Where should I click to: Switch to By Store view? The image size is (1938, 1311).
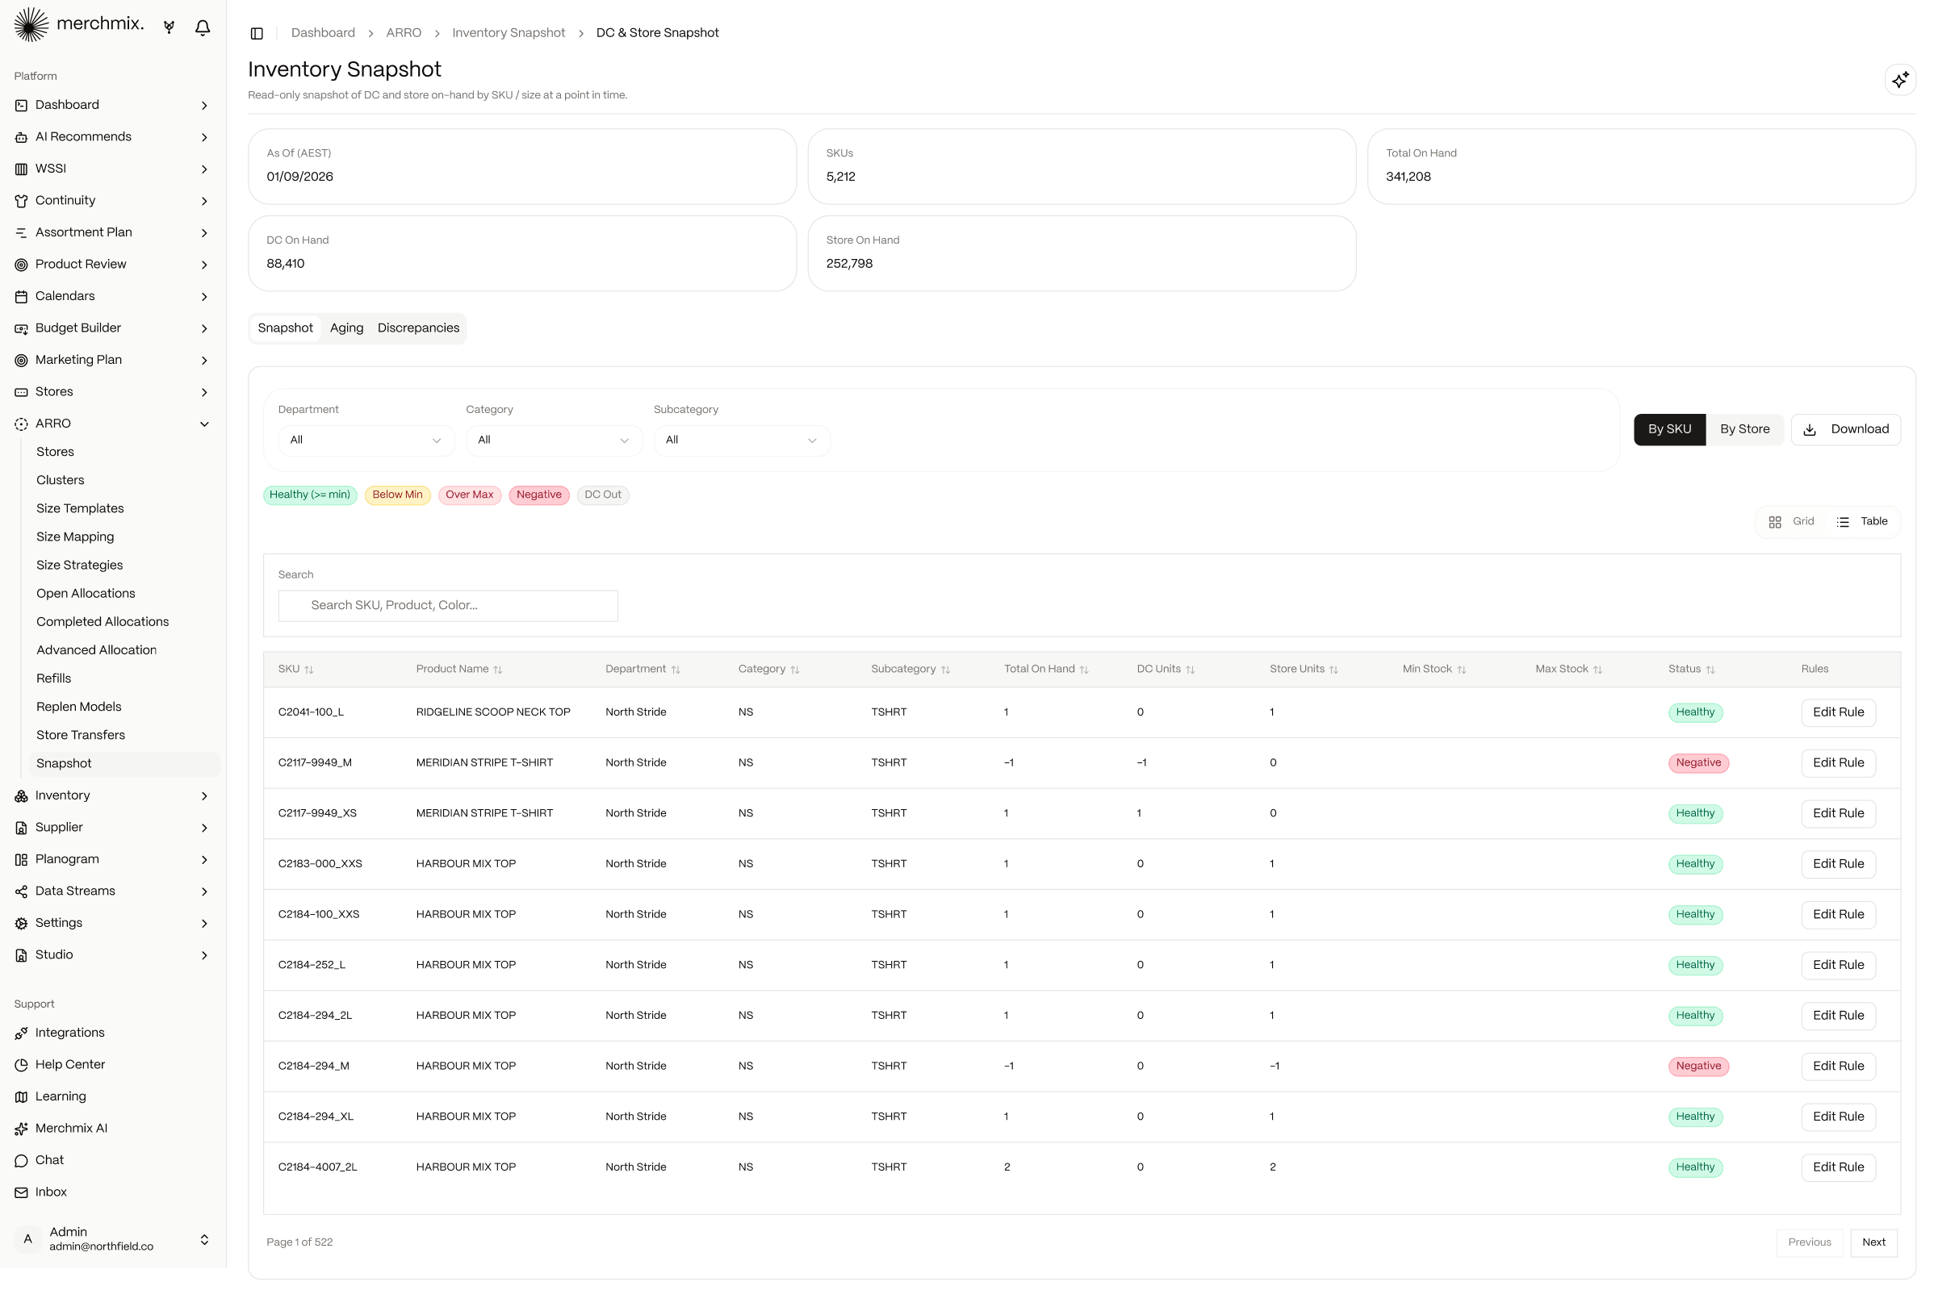(x=1744, y=429)
